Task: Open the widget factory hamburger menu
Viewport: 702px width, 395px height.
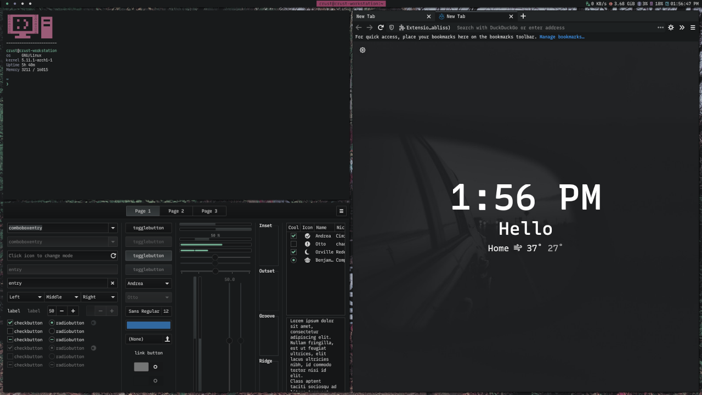Action: [x=341, y=211]
